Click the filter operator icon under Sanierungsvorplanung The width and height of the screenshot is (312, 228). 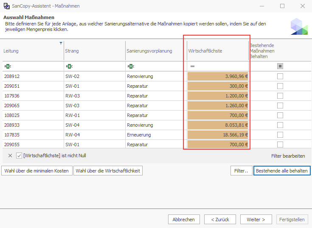pyautogui.click(x=130, y=66)
